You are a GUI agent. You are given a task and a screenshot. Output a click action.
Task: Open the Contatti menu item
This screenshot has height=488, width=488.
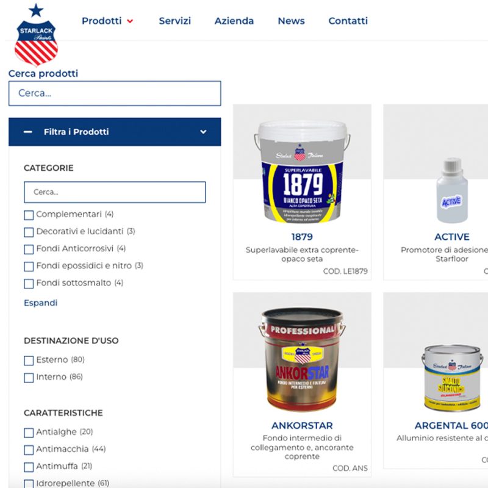(x=348, y=21)
